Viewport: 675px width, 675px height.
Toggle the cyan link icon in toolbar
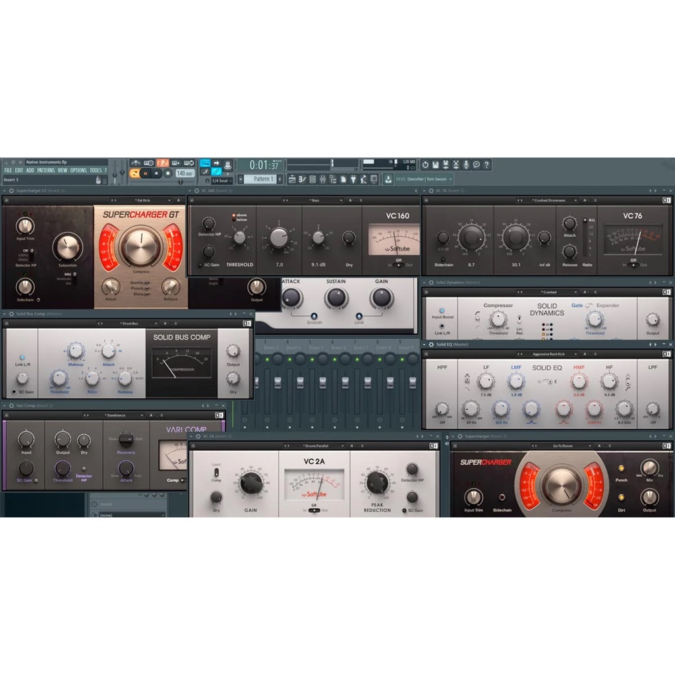(216, 171)
